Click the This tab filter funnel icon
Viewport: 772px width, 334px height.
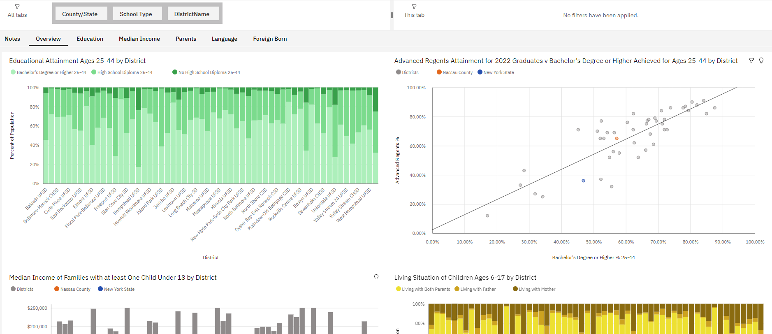click(414, 7)
